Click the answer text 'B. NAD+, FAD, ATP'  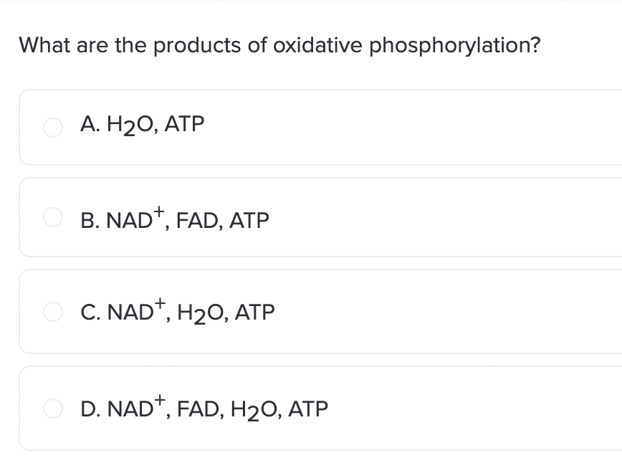pos(175,218)
